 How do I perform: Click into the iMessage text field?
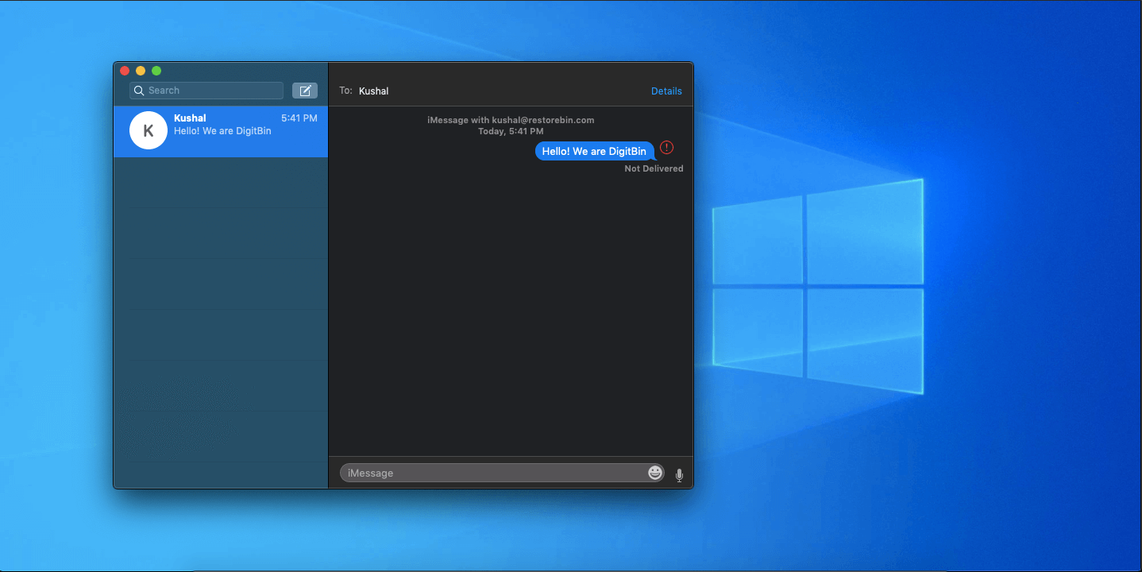tap(492, 473)
